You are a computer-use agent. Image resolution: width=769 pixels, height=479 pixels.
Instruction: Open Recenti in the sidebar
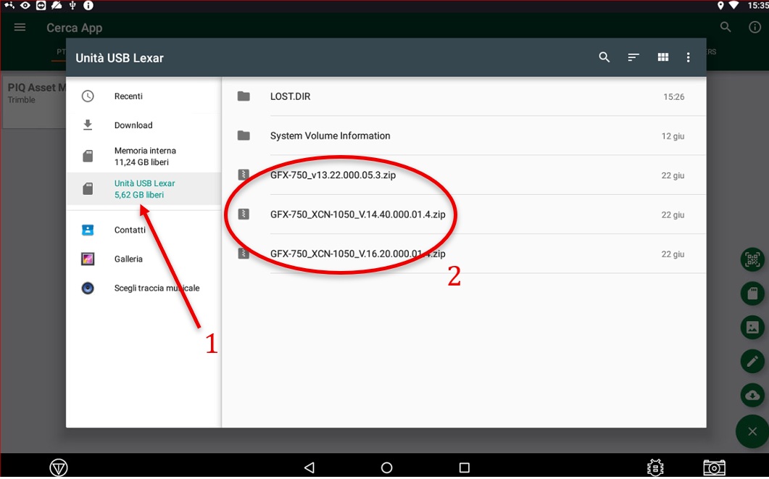pyautogui.click(x=144, y=96)
